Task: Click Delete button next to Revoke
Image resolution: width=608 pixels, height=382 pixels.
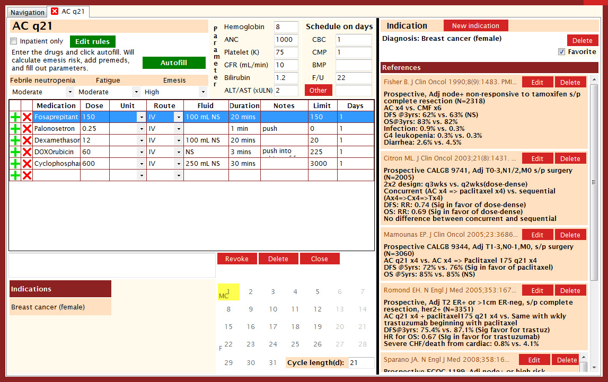Action: coord(278,259)
